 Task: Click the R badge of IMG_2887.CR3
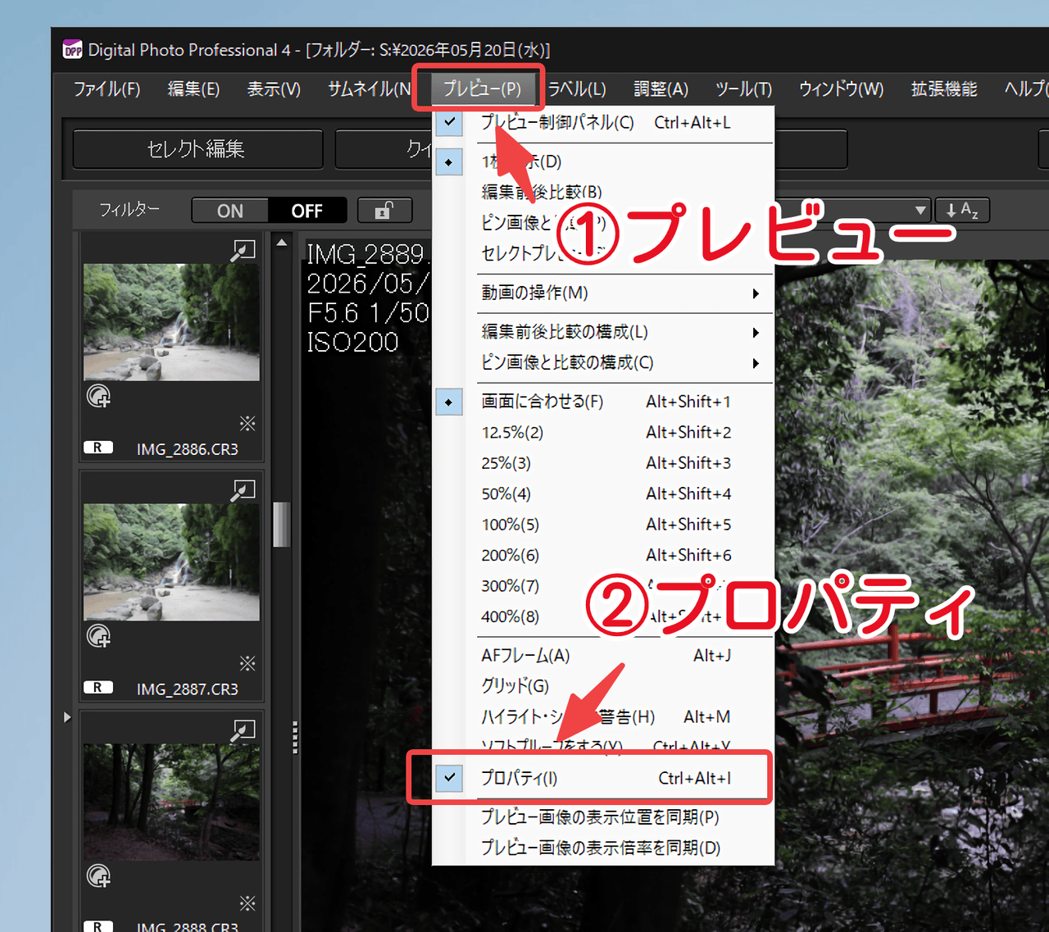point(98,688)
